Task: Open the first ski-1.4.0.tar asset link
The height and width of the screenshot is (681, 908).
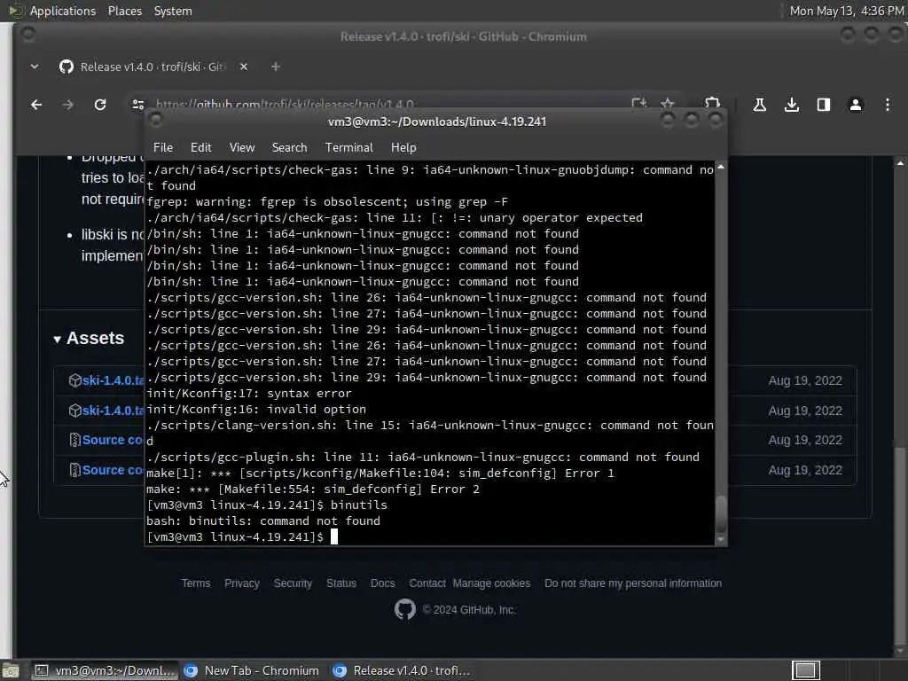Action: coord(113,380)
